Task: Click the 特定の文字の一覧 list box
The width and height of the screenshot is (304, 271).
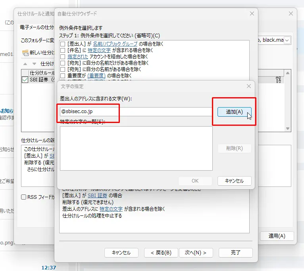Action: coord(136,148)
